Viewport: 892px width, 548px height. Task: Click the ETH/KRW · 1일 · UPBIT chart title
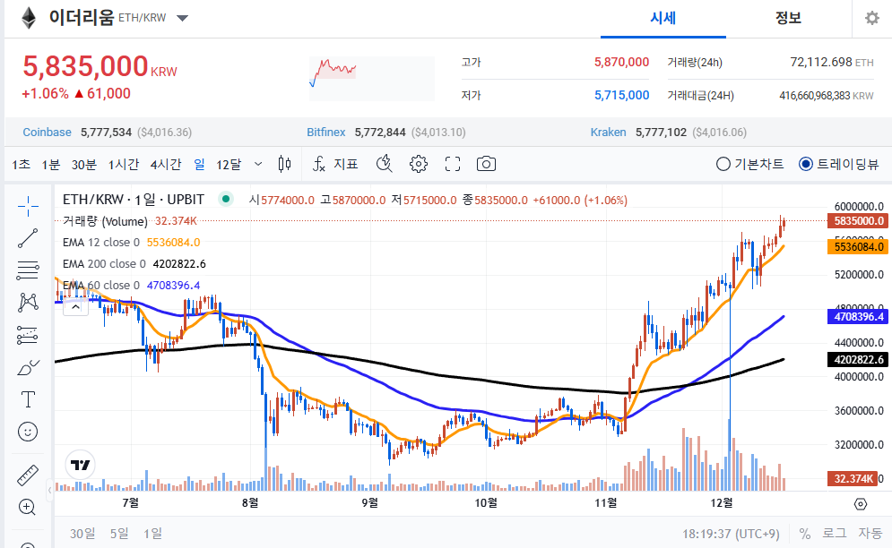133,200
